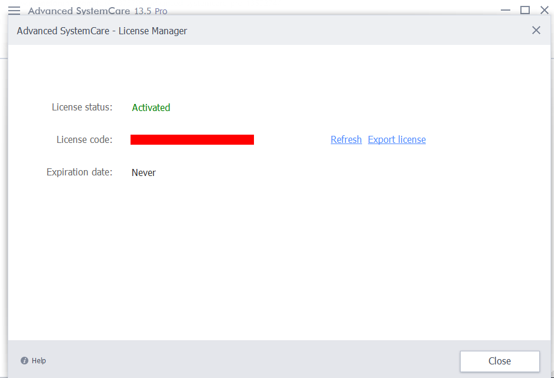This screenshot has width=554, height=378.
Task: Open the hamburger menu in main window
Action: [x=14, y=10]
